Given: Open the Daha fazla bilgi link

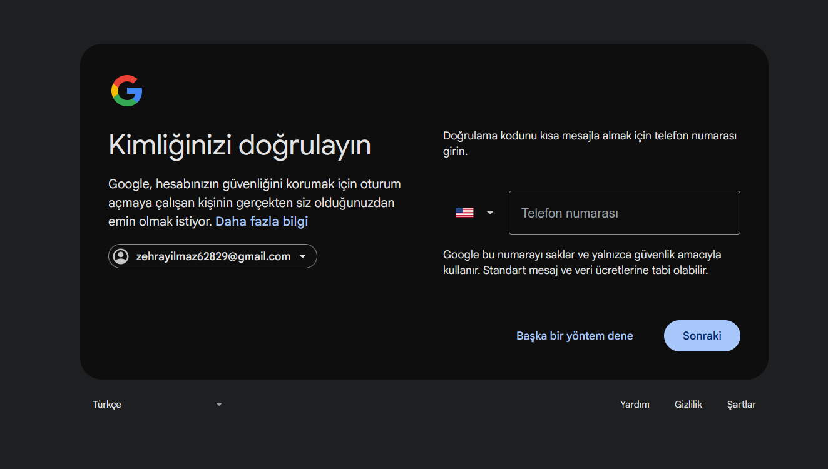Looking at the screenshot, I should (x=262, y=221).
